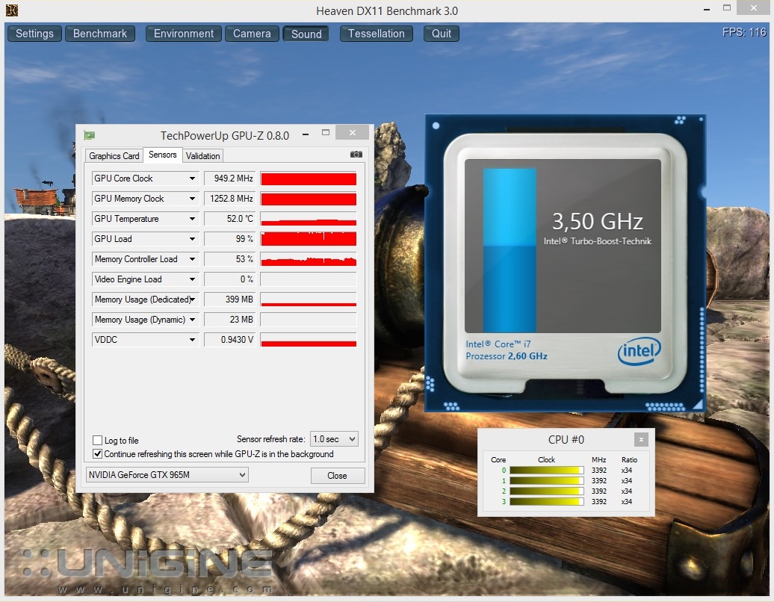Viewport: 774px width, 602px height.
Task: Click the Core 0 clock bar
Action: [546, 471]
